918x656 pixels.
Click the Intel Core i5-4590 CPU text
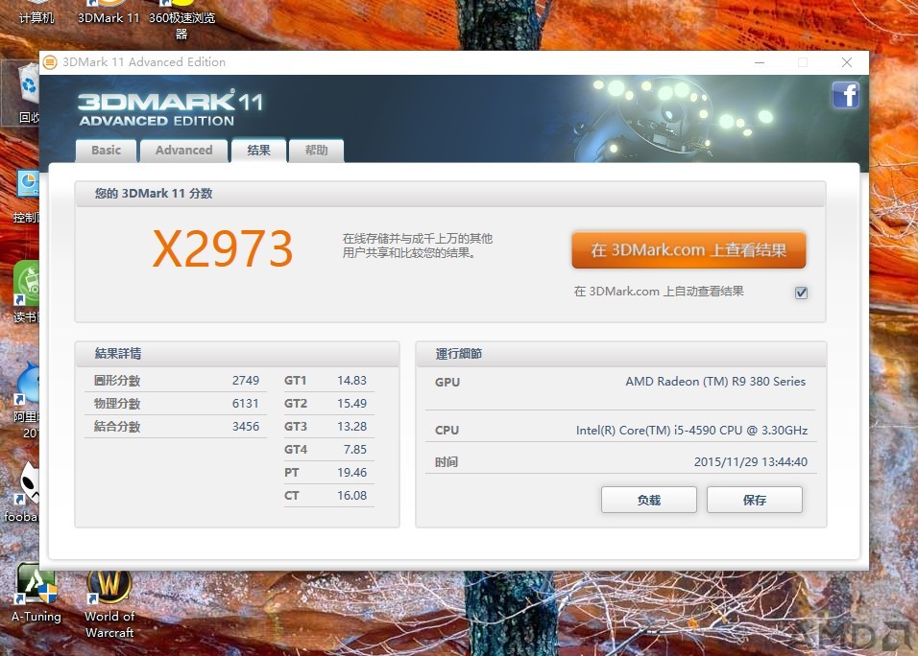(691, 431)
